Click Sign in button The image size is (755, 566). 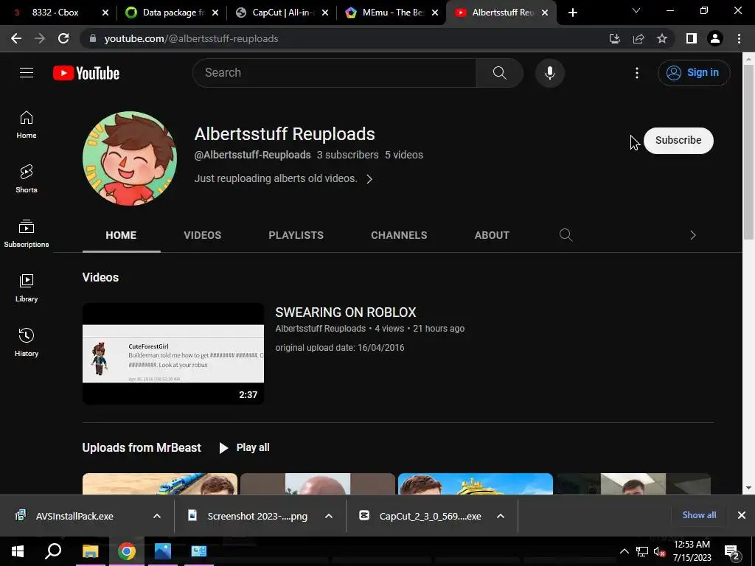click(x=694, y=73)
